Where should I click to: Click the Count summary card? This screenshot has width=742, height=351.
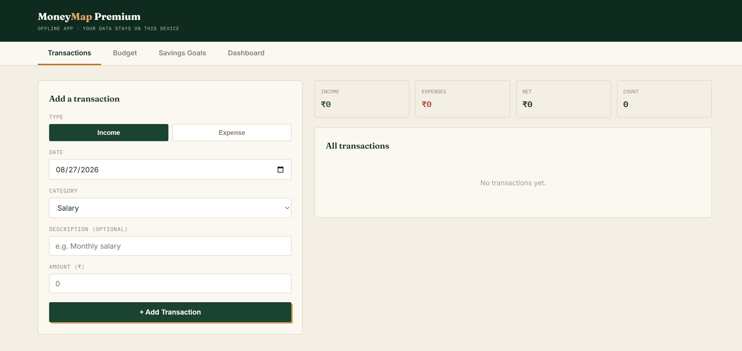(x=664, y=99)
